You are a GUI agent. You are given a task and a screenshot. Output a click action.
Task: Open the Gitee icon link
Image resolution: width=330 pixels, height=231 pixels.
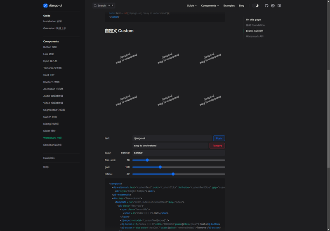[273, 6]
